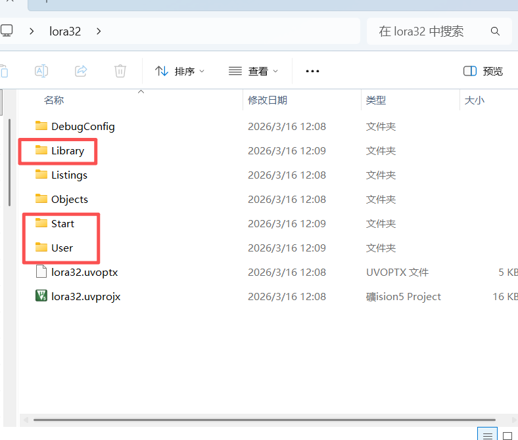The image size is (518, 440).
Task: Select the lora32.uvprojx file
Action: tap(86, 297)
